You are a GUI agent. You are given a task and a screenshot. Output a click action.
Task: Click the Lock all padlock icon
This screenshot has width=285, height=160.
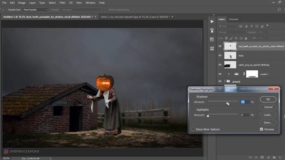tap(246, 38)
